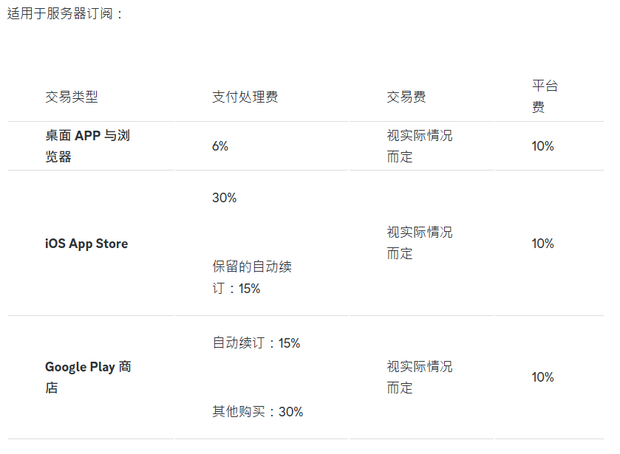Image resolution: width=620 pixels, height=454 pixels.
Task: Click 视实际情况而定 in the desktop row
Action: point(420,146)
